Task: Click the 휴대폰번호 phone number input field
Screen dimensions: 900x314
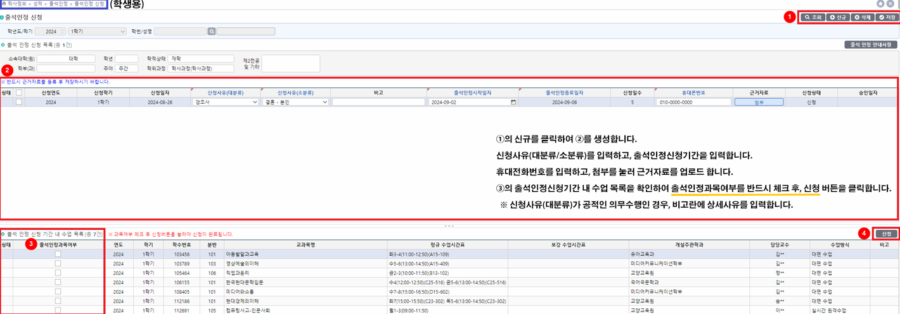Action: tap(693, 102)
